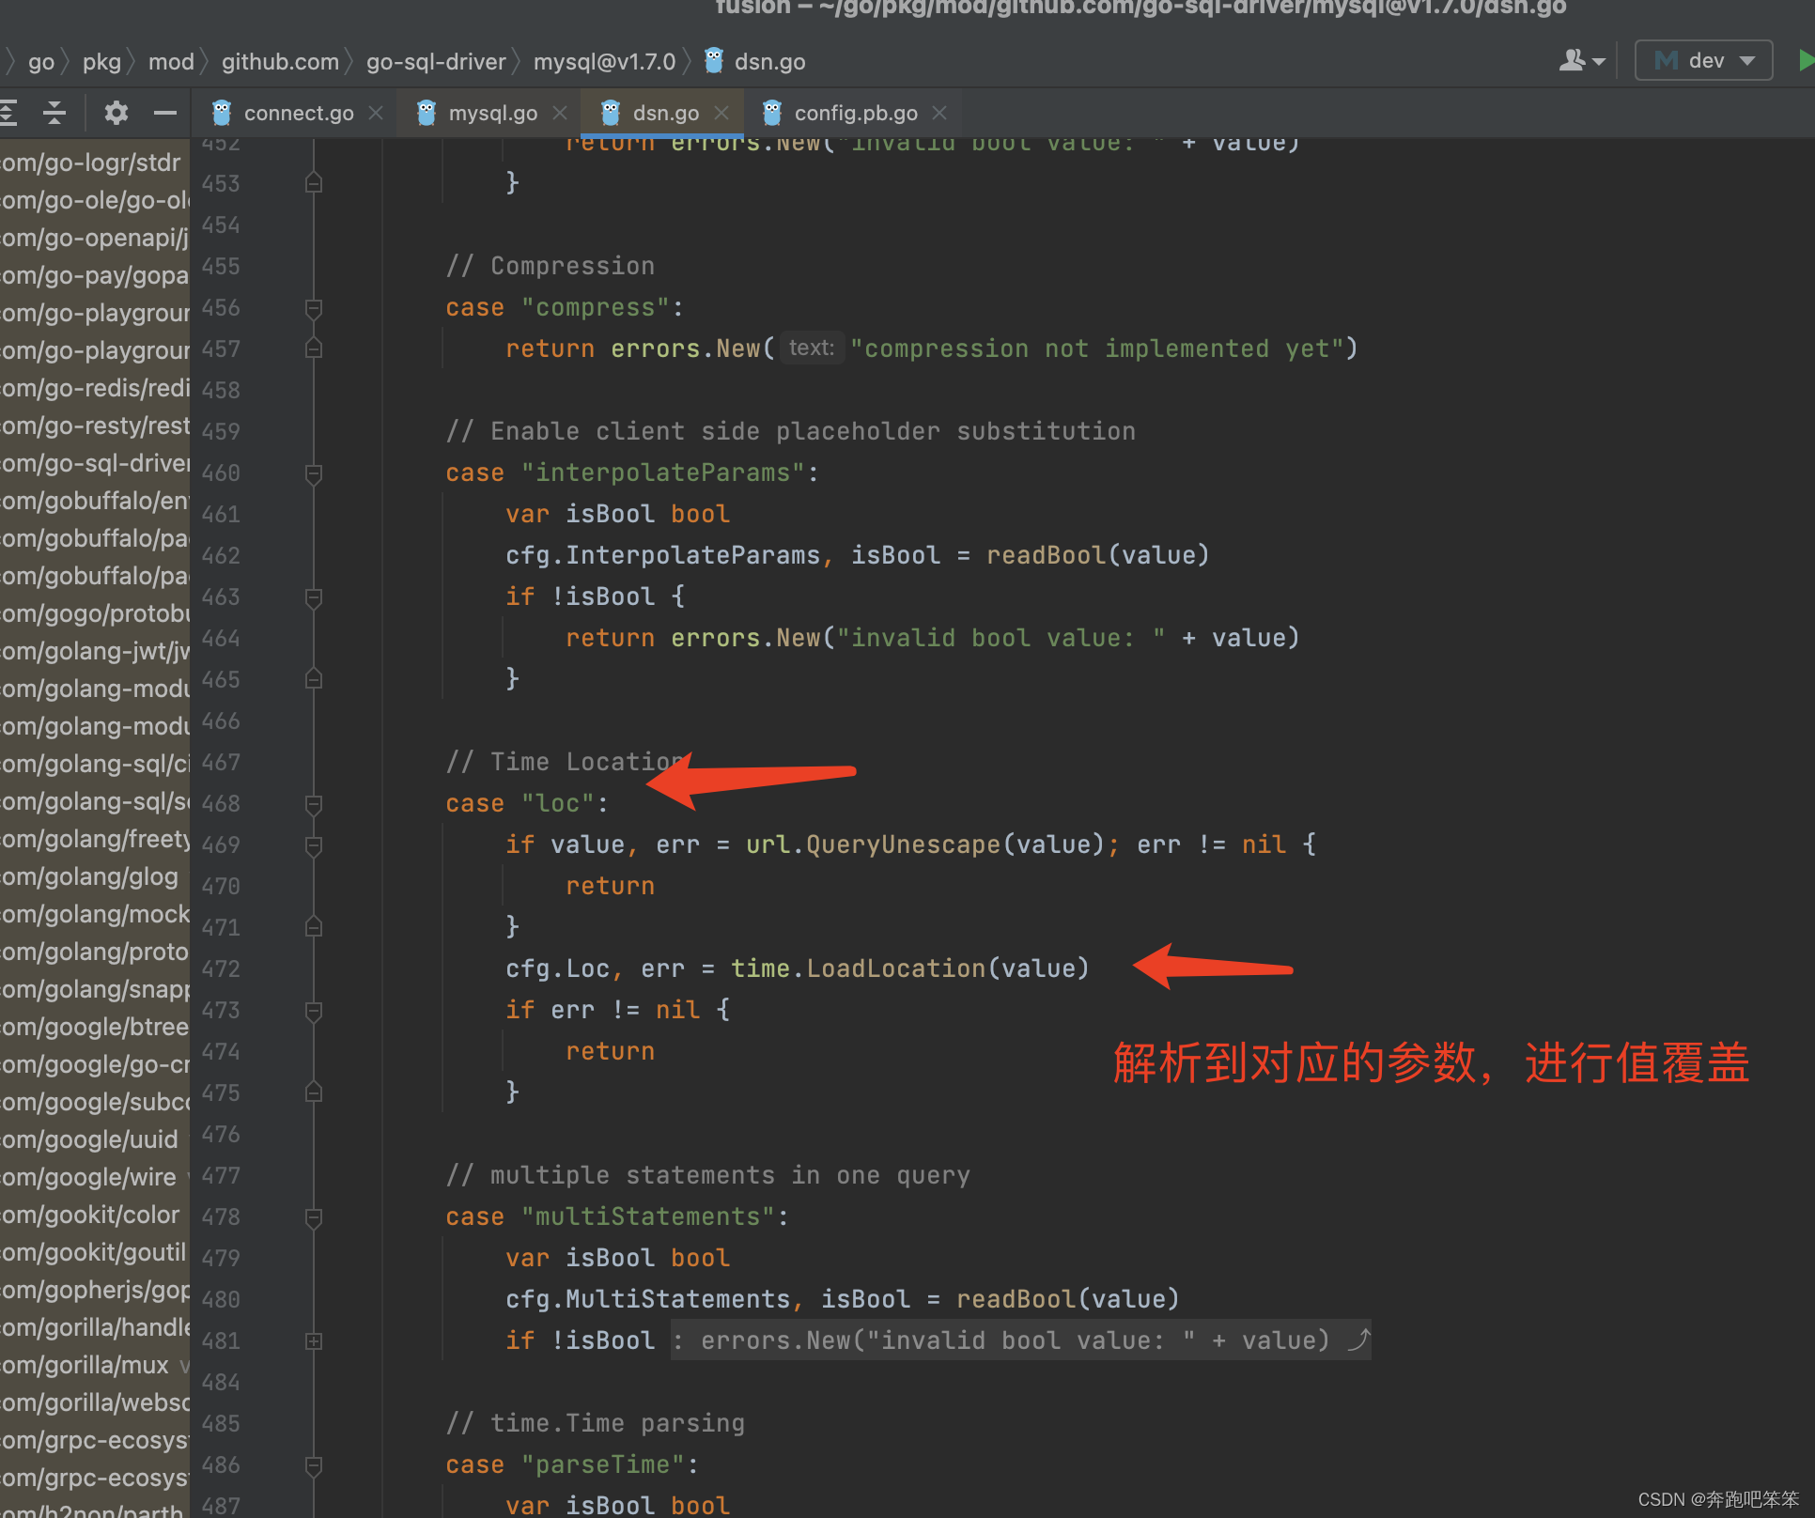Fold the QueryUnescape if block at line 469
This screenshot has width=1815, height=1518.
[x=314, y=845]
